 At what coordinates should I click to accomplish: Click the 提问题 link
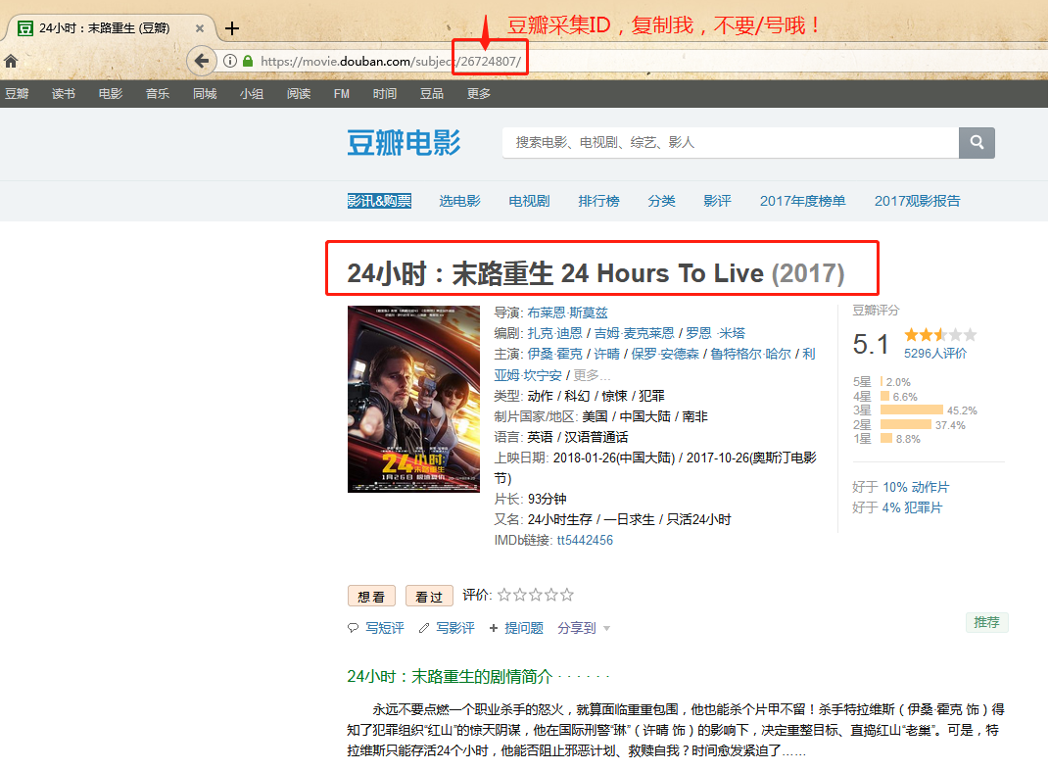pos(524,628)
